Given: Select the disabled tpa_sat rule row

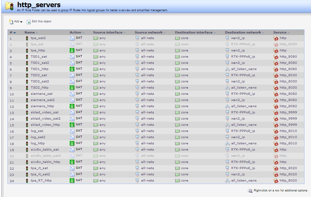Looking at the screenshot, I should tap(38, 44).
